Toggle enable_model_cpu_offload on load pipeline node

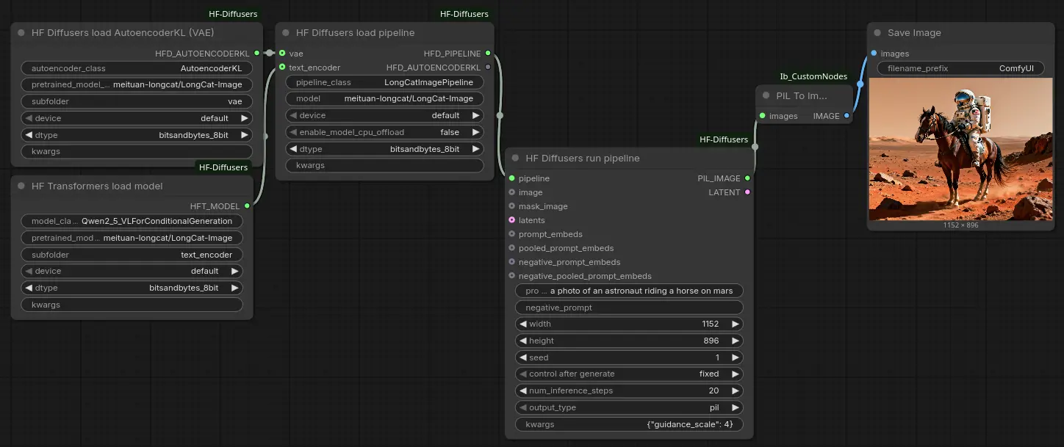384,132
